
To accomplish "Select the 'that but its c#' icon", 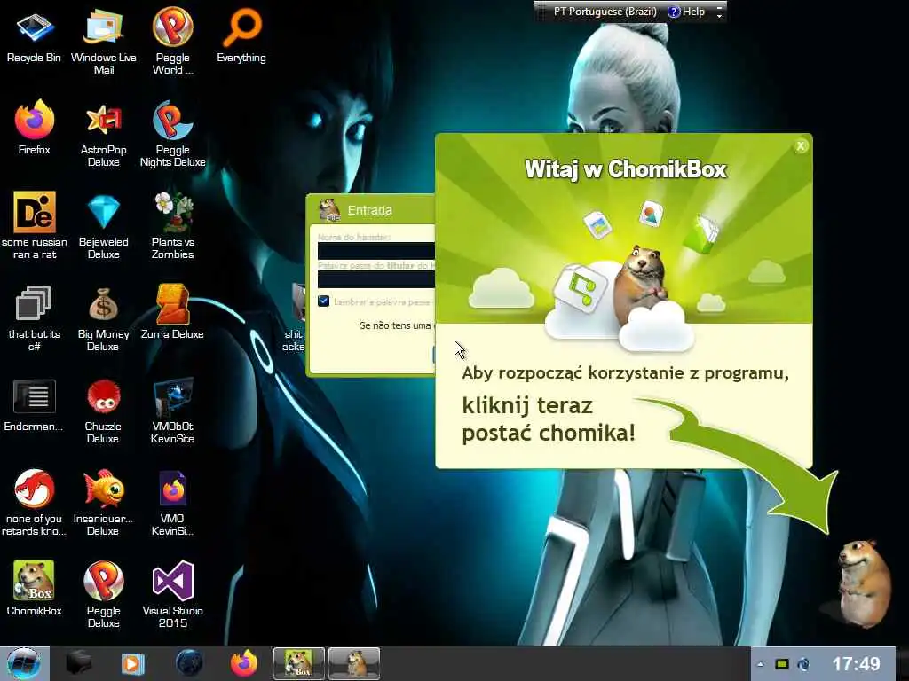I will point(35,318).
